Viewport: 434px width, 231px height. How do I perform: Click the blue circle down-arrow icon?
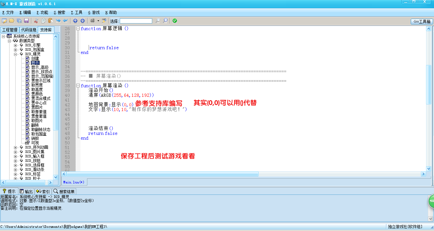[x=83, y=21]
